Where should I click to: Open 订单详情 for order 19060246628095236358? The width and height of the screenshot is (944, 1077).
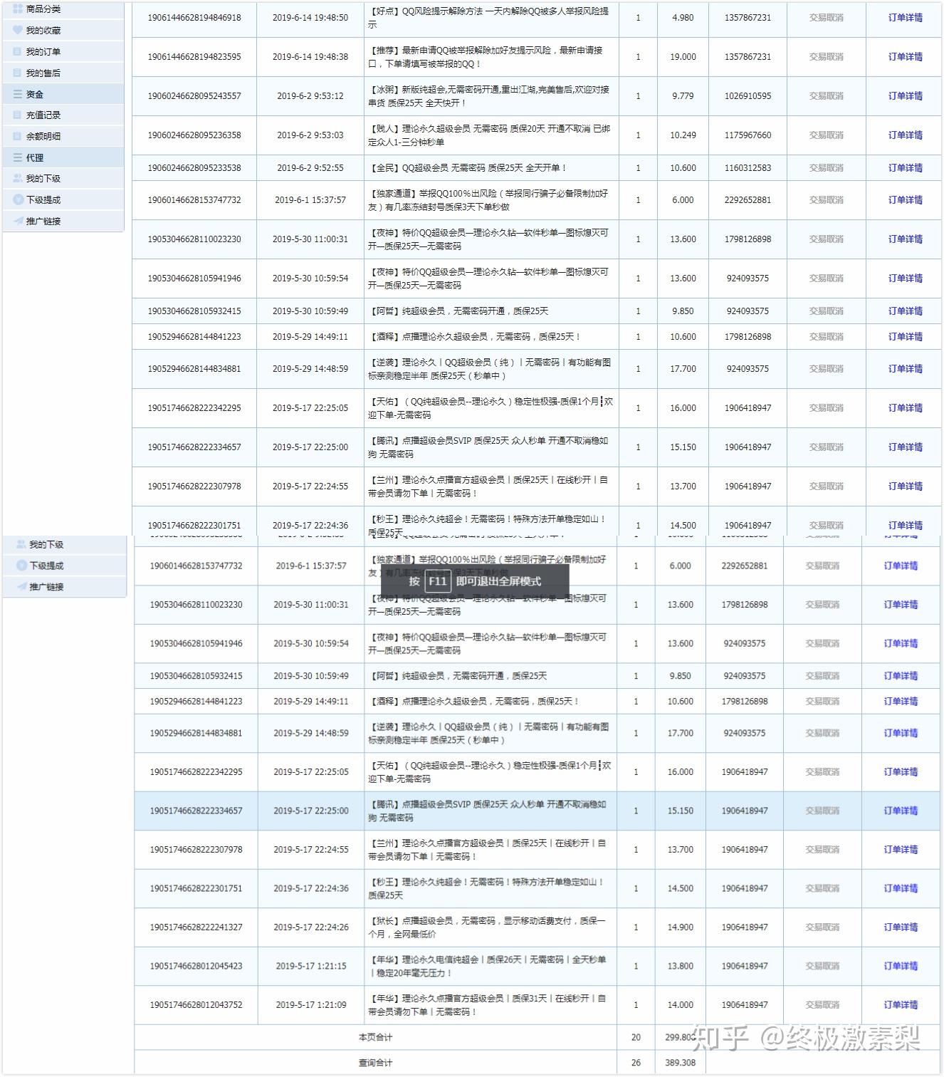pos(905,135)
